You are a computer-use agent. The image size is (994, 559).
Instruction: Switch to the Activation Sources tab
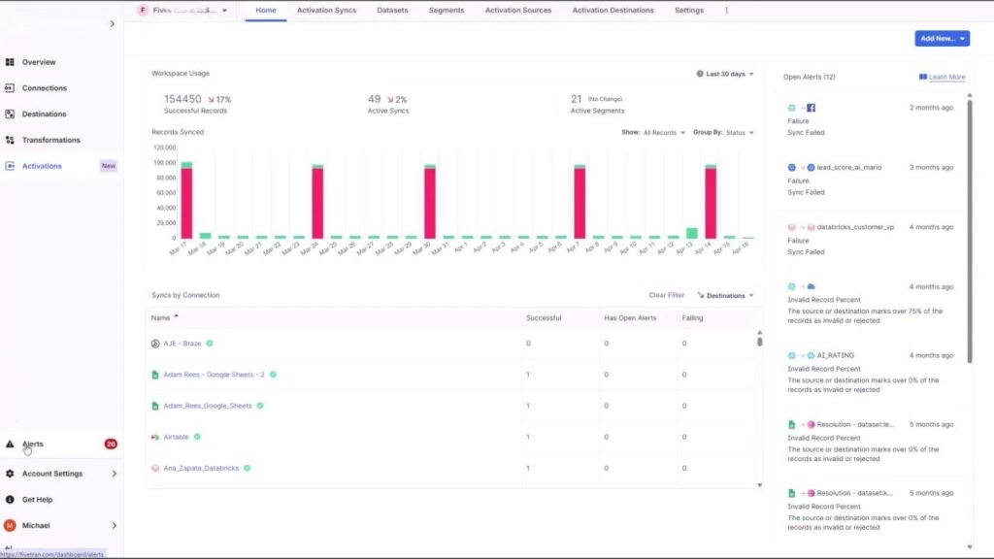pyautogui.click(x=518, y=10)
